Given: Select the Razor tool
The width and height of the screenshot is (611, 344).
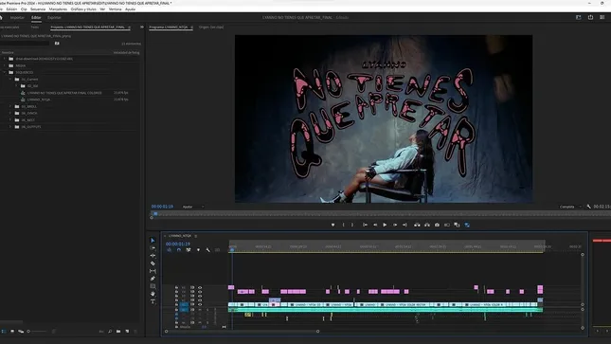Looking at the screenshot, I should pos(153,263).
